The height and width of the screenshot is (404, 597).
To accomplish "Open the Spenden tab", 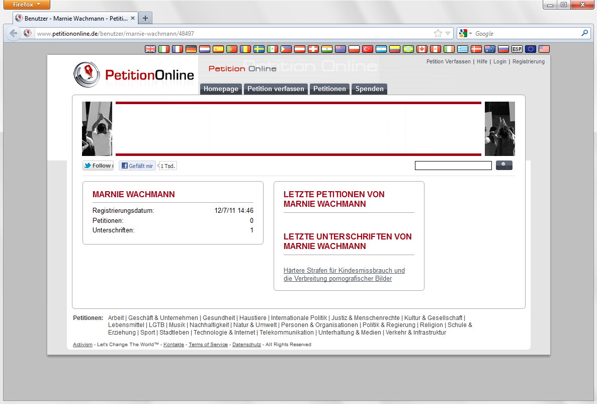I will point(369,89).
